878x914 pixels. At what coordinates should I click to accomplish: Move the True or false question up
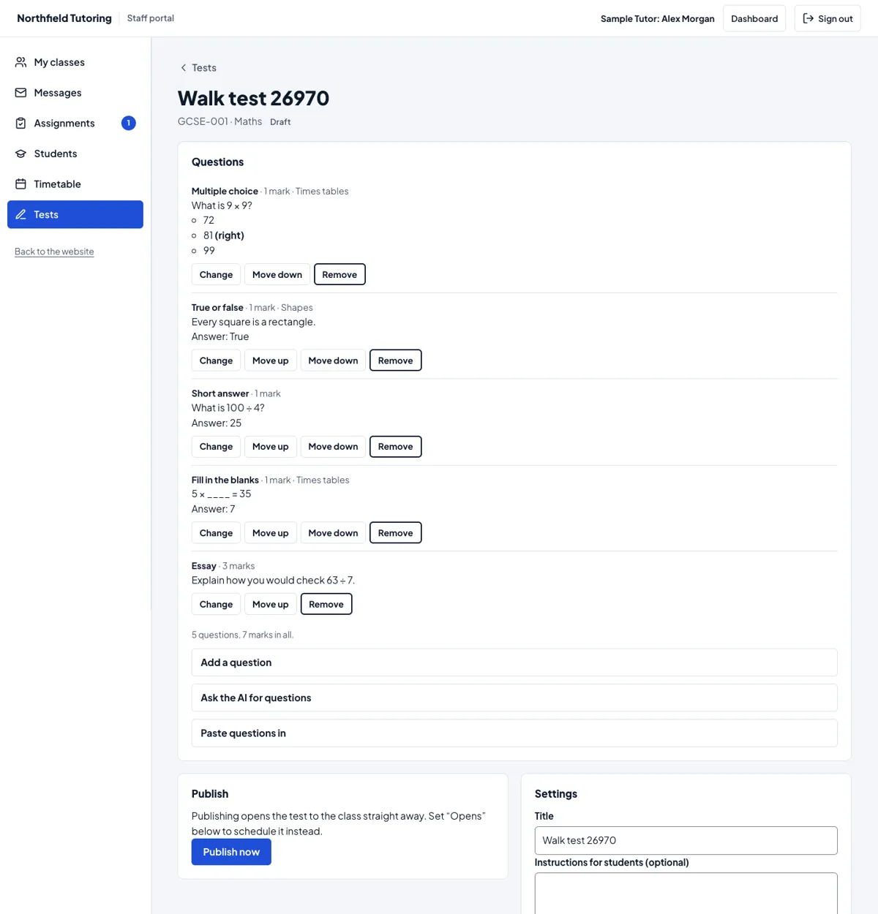click(x=271, y=360)
